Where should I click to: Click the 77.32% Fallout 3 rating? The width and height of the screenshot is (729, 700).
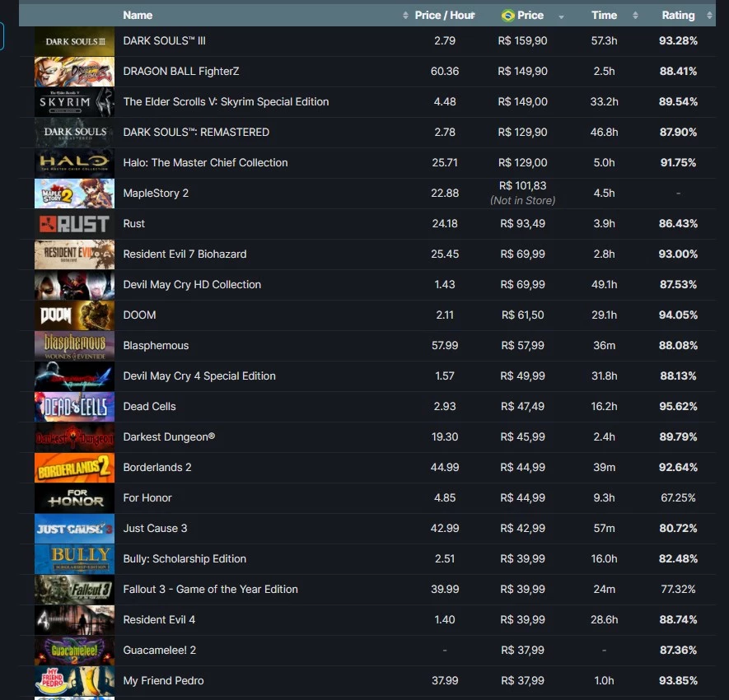point(678,589)
